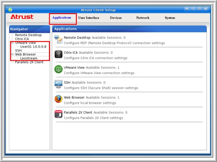The height and width of the screenshot is (162, 217).
Task: Select the Leostream browser session entry
Action: click(29, 58)
